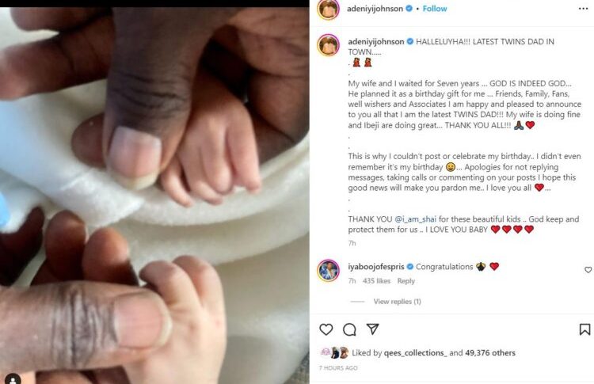Reply to iyaboojofespris comment
The image size is (594, 384).
pos(406,281)
